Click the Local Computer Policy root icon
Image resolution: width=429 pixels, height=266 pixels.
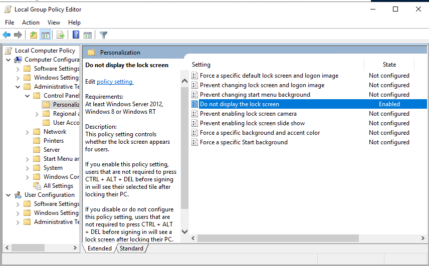tap(9, 51)
